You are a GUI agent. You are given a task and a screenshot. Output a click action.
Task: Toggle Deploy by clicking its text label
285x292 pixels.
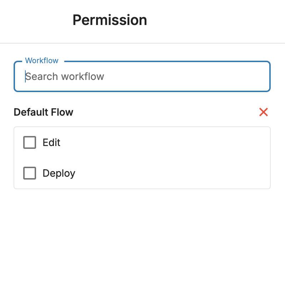tap(59, 173)
